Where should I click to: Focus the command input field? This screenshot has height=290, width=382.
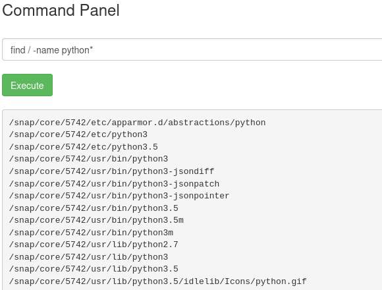192,49
